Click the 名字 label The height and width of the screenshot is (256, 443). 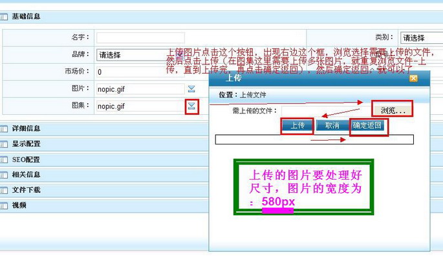click(x=81, y=37)
